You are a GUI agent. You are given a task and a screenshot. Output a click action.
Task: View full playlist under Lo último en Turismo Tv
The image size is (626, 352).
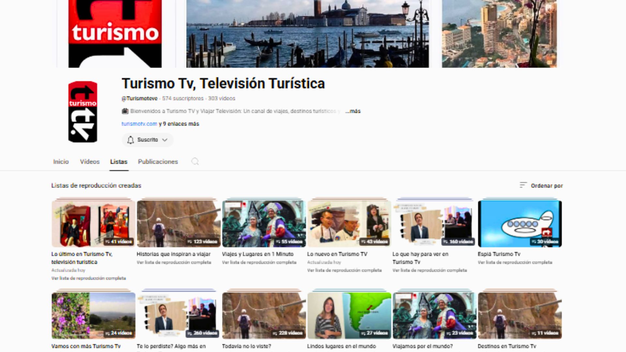pos(89,278)
